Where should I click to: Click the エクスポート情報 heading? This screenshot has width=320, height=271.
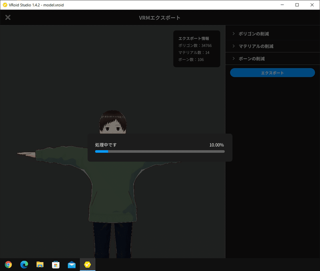pyautogui.click(x=194, y=38)
